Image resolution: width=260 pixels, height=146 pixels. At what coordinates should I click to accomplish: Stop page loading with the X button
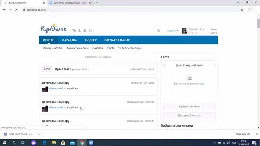pos(16,10)
